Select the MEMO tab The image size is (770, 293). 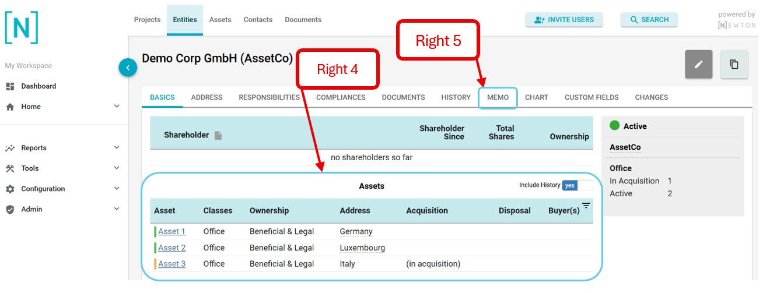click(498, 97)
